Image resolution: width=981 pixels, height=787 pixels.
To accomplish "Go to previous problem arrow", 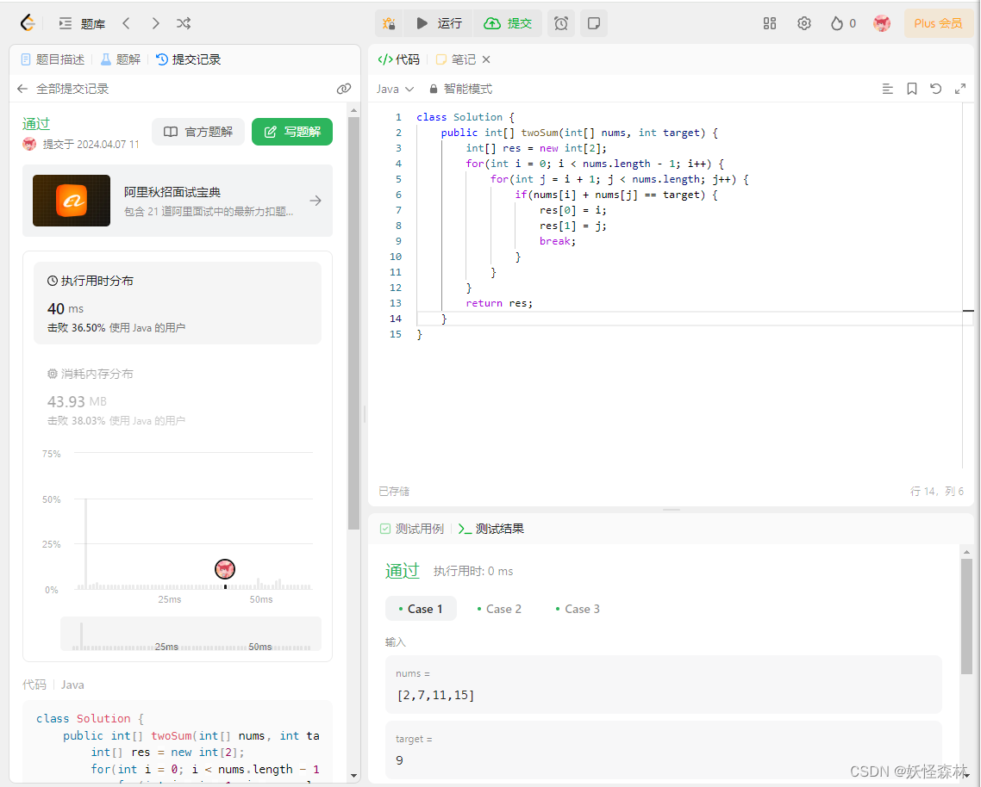I will 127,24.
